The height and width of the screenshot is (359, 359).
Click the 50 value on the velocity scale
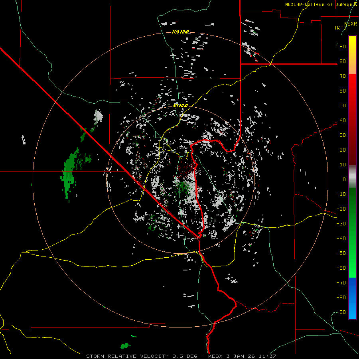tap(343, 106)
